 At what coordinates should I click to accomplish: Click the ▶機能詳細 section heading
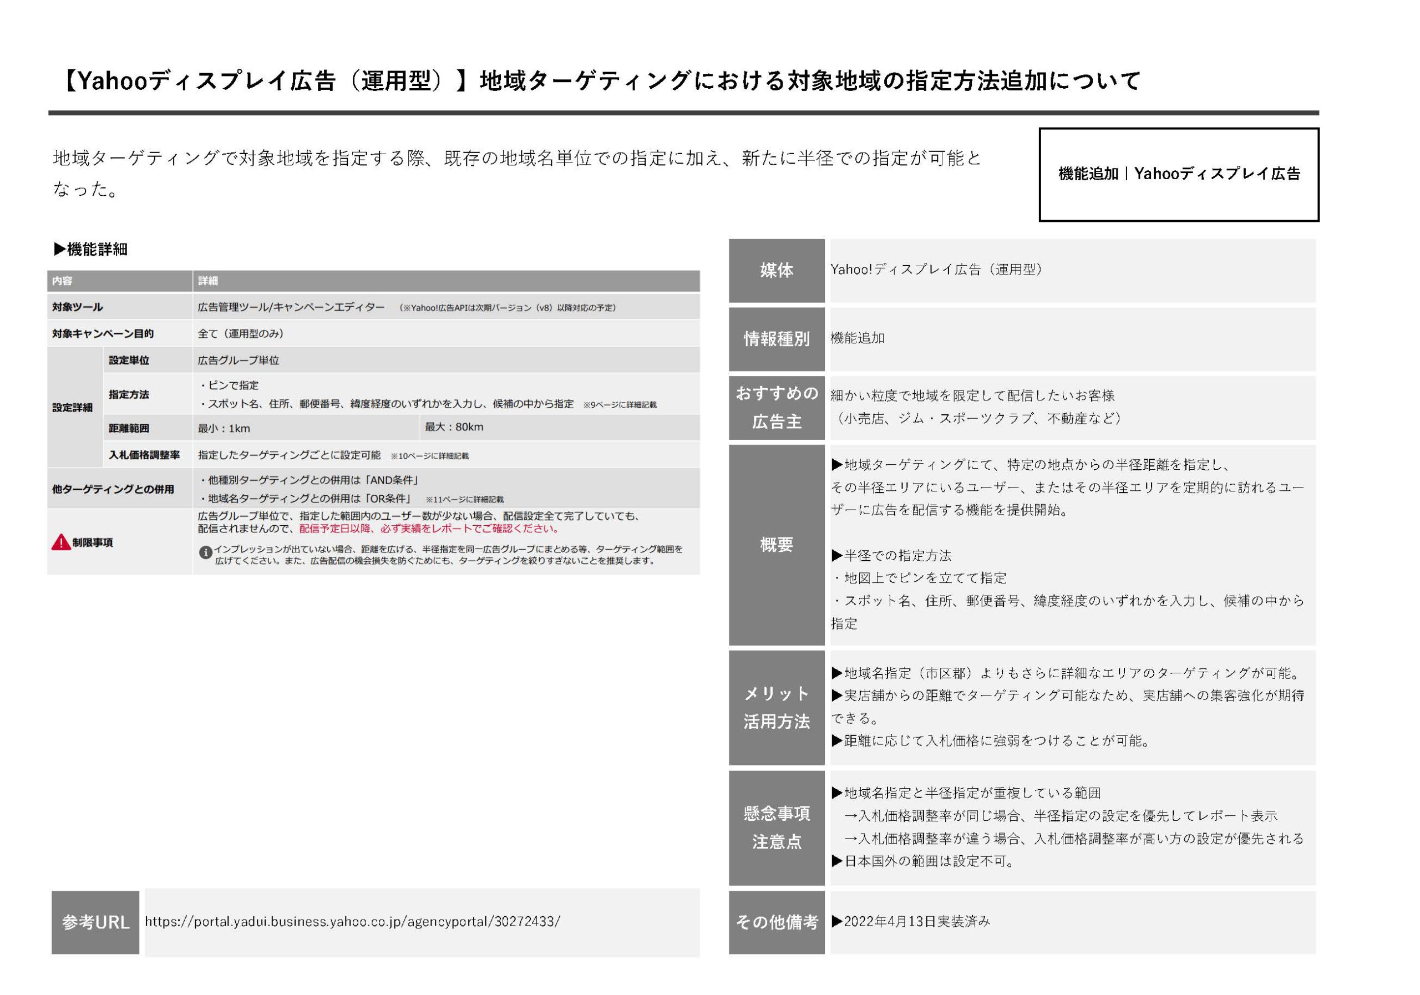pyautogui.click(x=91, y=249)
